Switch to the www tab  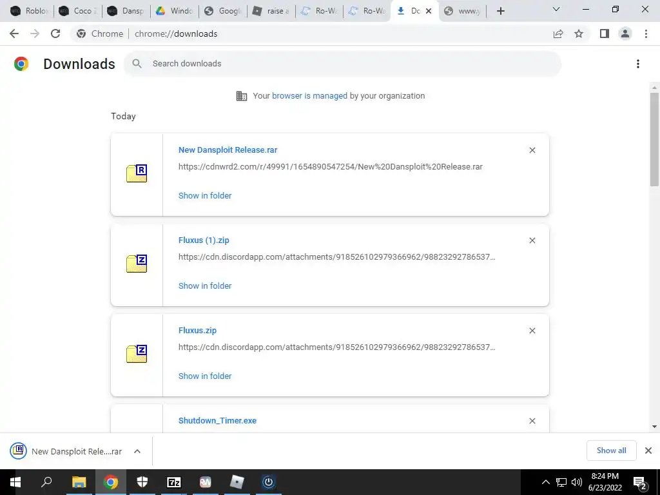click(462, 11)
